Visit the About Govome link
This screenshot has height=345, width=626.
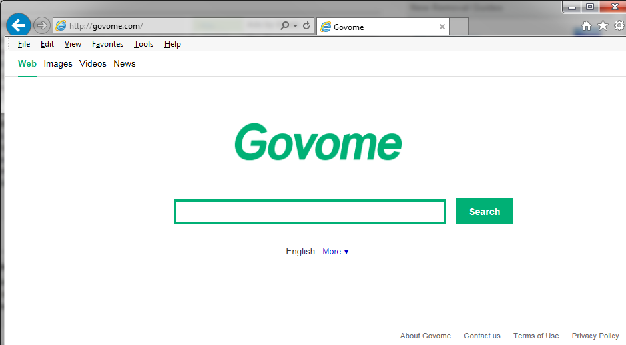tap(425, 336)
